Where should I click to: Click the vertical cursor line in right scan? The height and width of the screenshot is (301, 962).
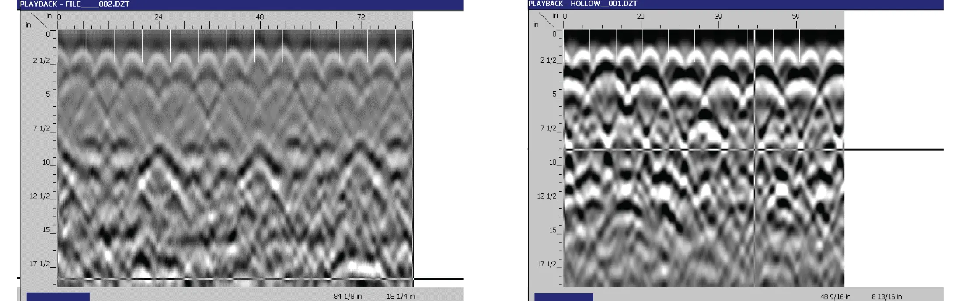point(755,158)
